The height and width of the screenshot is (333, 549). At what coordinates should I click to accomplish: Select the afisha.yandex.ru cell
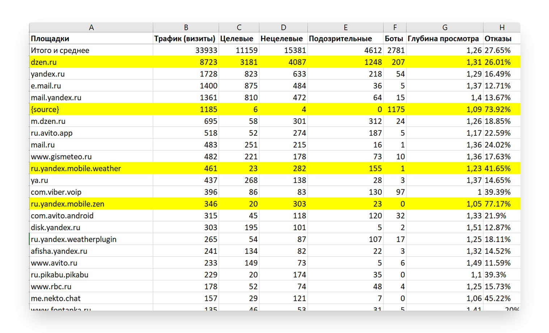91,251
